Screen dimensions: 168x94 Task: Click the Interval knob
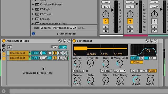(77, 63)
